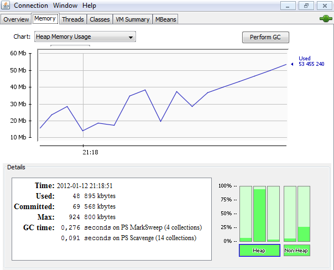The width and height of the screenshot is (334, 270).
Task: Select the MBeans tab
Action: click(x=165, y=19)
